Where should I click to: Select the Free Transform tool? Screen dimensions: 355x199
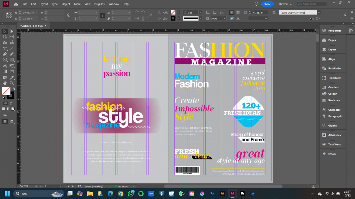coord(12,66)
